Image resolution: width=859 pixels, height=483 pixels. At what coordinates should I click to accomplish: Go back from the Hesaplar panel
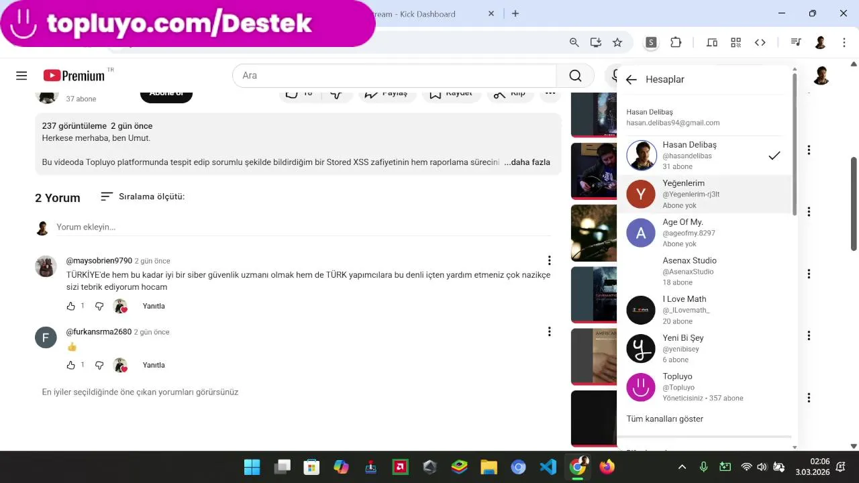pyautogui.click(x=631, y=79)
